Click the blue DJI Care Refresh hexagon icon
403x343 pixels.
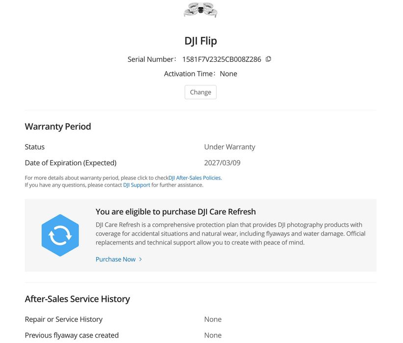pyautogui.click(x=60, y=236)
